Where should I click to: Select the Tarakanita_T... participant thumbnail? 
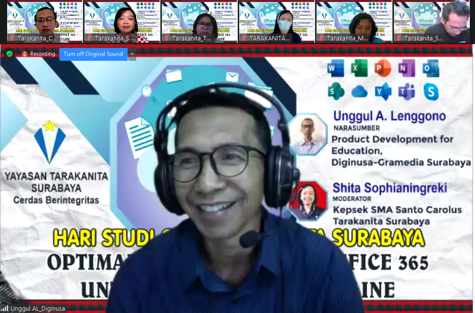(200, 21)
